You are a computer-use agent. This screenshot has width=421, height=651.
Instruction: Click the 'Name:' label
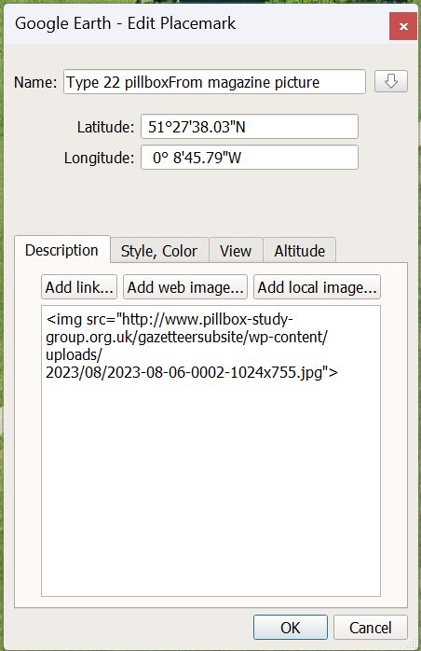point(35,82)
